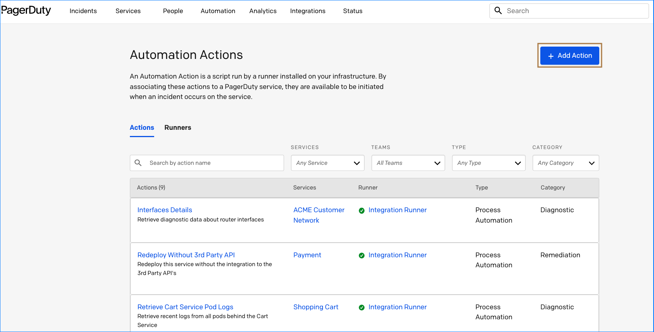Click the Remediation category cell

(x=560, y=255)
